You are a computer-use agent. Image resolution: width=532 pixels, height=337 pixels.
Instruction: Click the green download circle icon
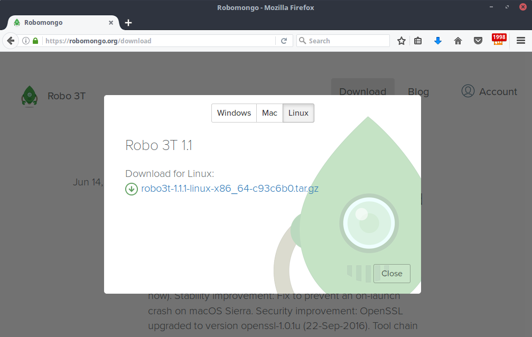click(x=132, y=189)
